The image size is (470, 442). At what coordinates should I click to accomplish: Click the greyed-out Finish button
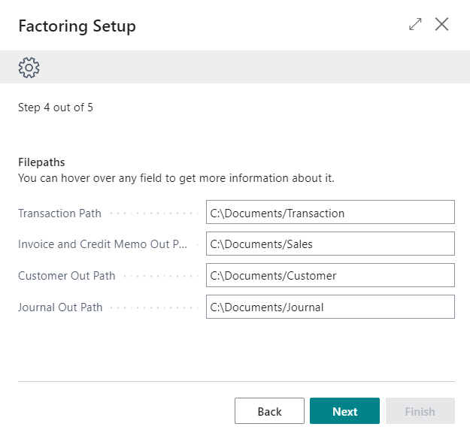click(420, 411)
